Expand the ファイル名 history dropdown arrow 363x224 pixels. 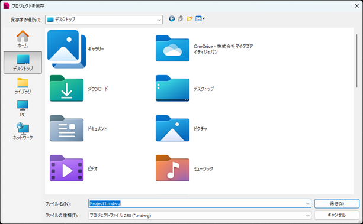pyautogui.click(x=308, y=204)
